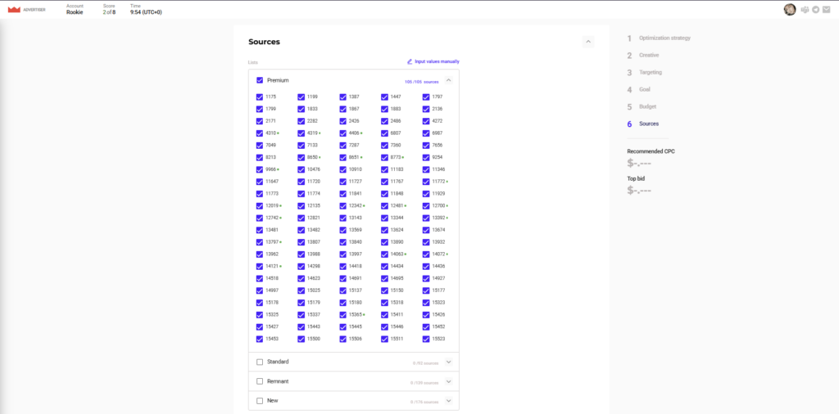The height and width of the screenshot is (414, 839).
Task: Click the chat support icon in header
Action: pyautogui.click(x=805, y=10)
